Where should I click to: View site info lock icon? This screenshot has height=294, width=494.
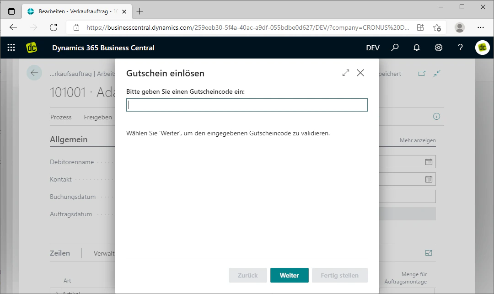pyautogui.click(x=76, y=27)
